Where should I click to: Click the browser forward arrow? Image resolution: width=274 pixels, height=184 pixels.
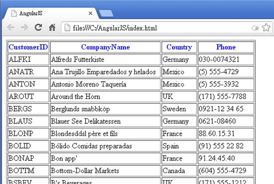24,27
